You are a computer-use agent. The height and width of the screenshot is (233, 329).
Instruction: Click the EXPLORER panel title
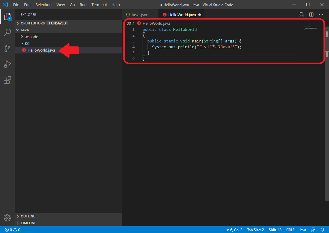(x=28, y=15)
